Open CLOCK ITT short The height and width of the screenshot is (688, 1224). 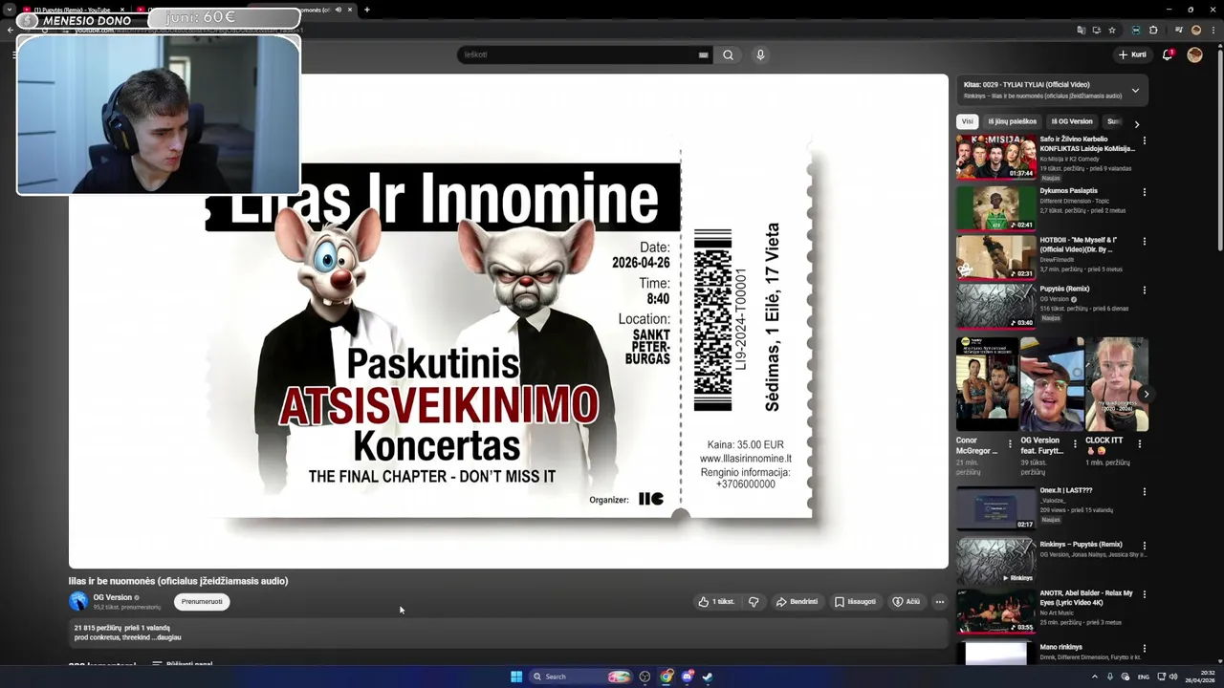pos(1116,384)
